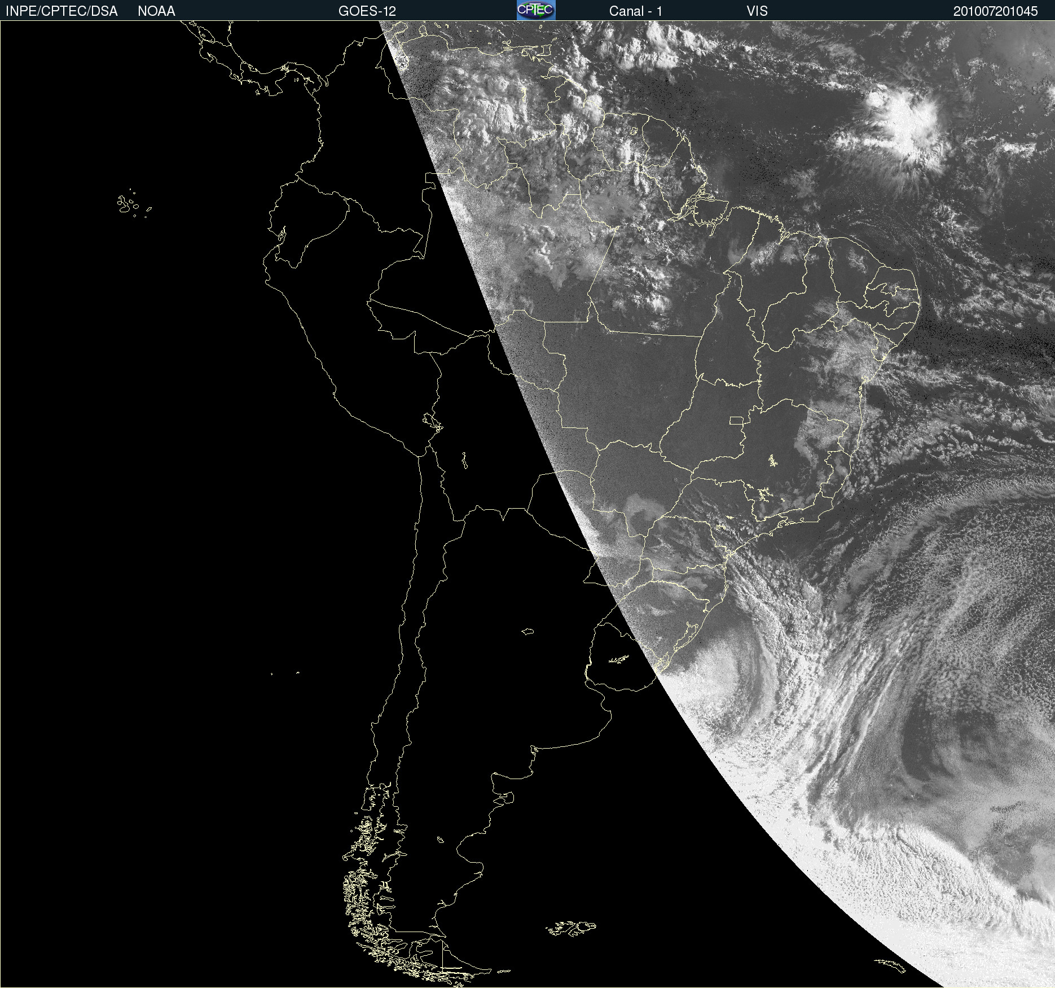Click the GOES-12 satellite label
1055x988 pixels.
tap(367, 11)
